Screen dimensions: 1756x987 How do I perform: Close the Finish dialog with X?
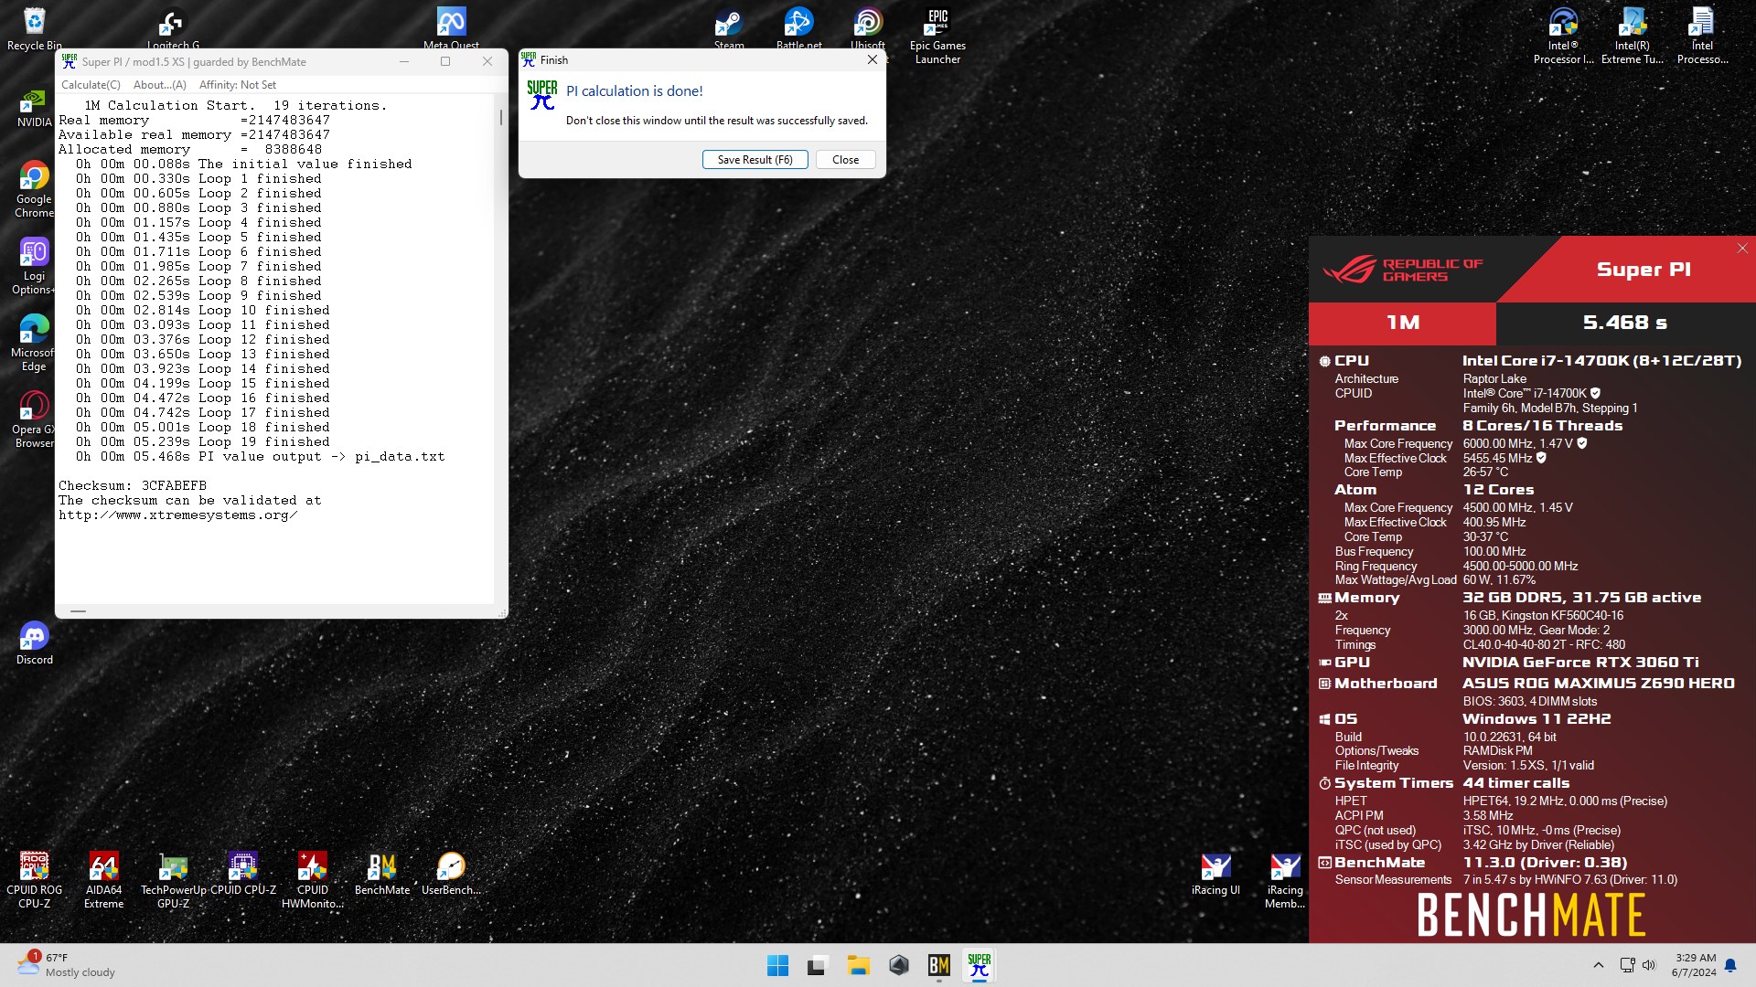click(872, 59)
